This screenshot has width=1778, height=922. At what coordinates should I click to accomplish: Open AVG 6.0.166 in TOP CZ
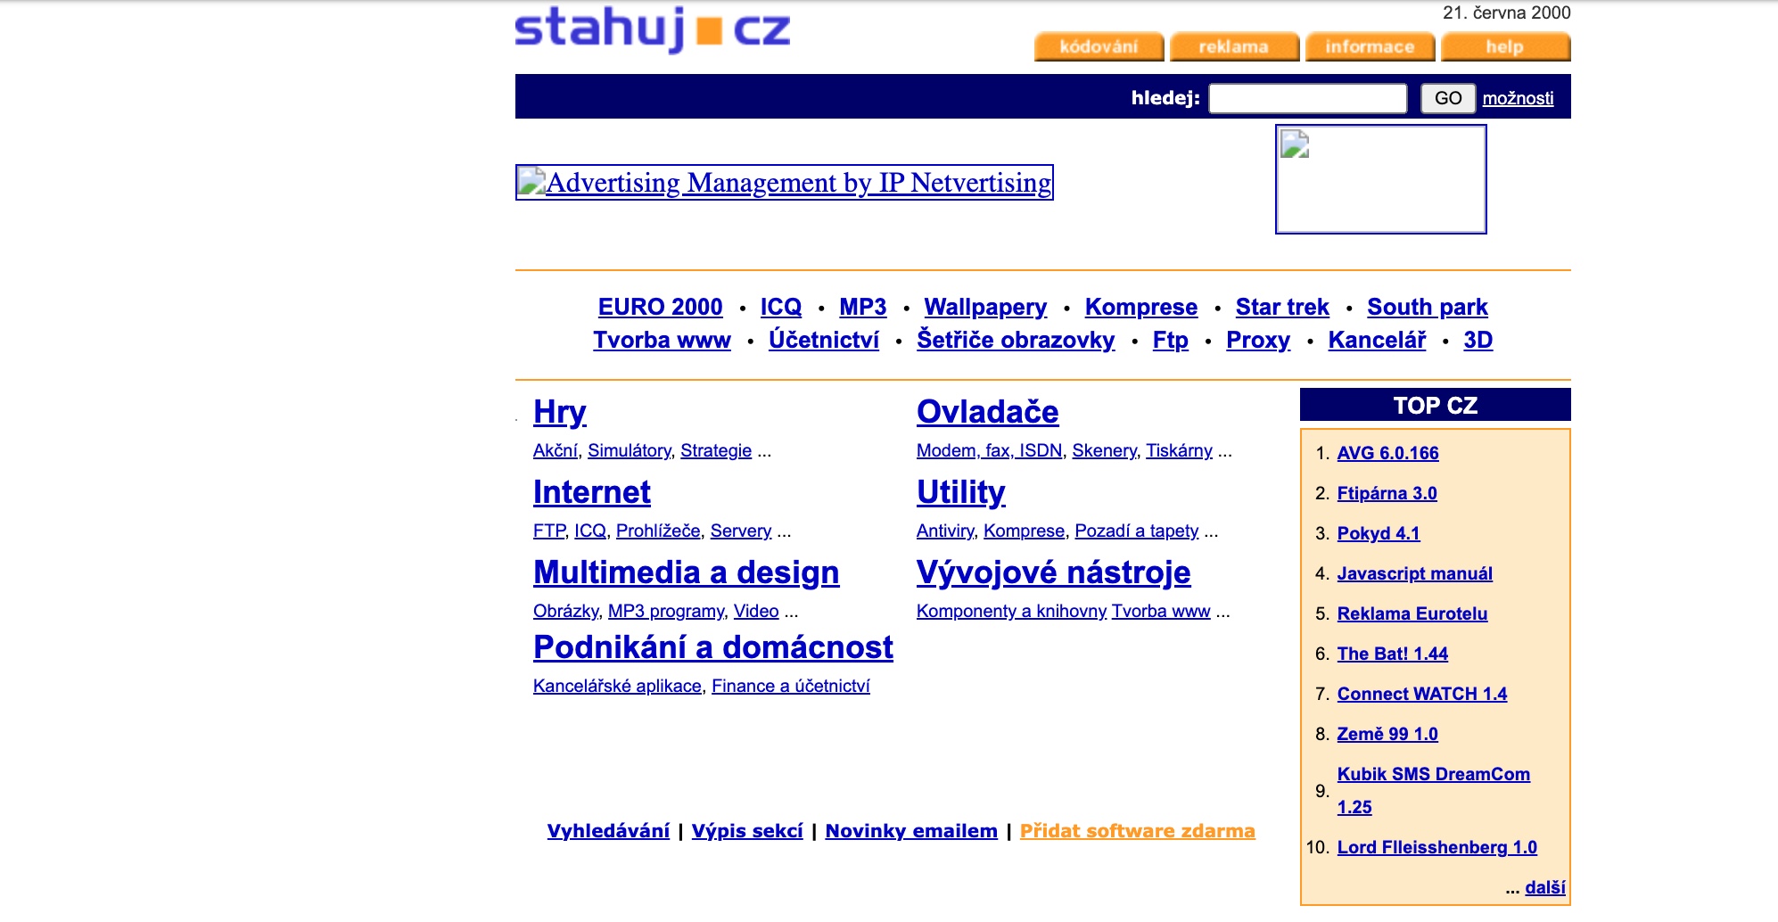click(1388, 453)
